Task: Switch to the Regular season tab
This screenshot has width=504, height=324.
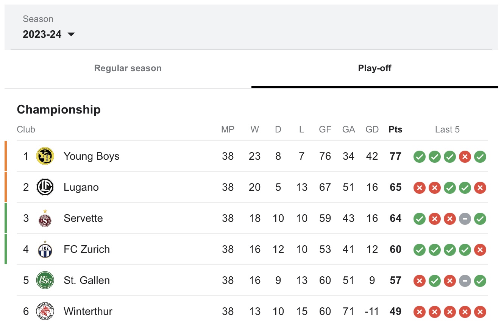Action: click(128, 69)
